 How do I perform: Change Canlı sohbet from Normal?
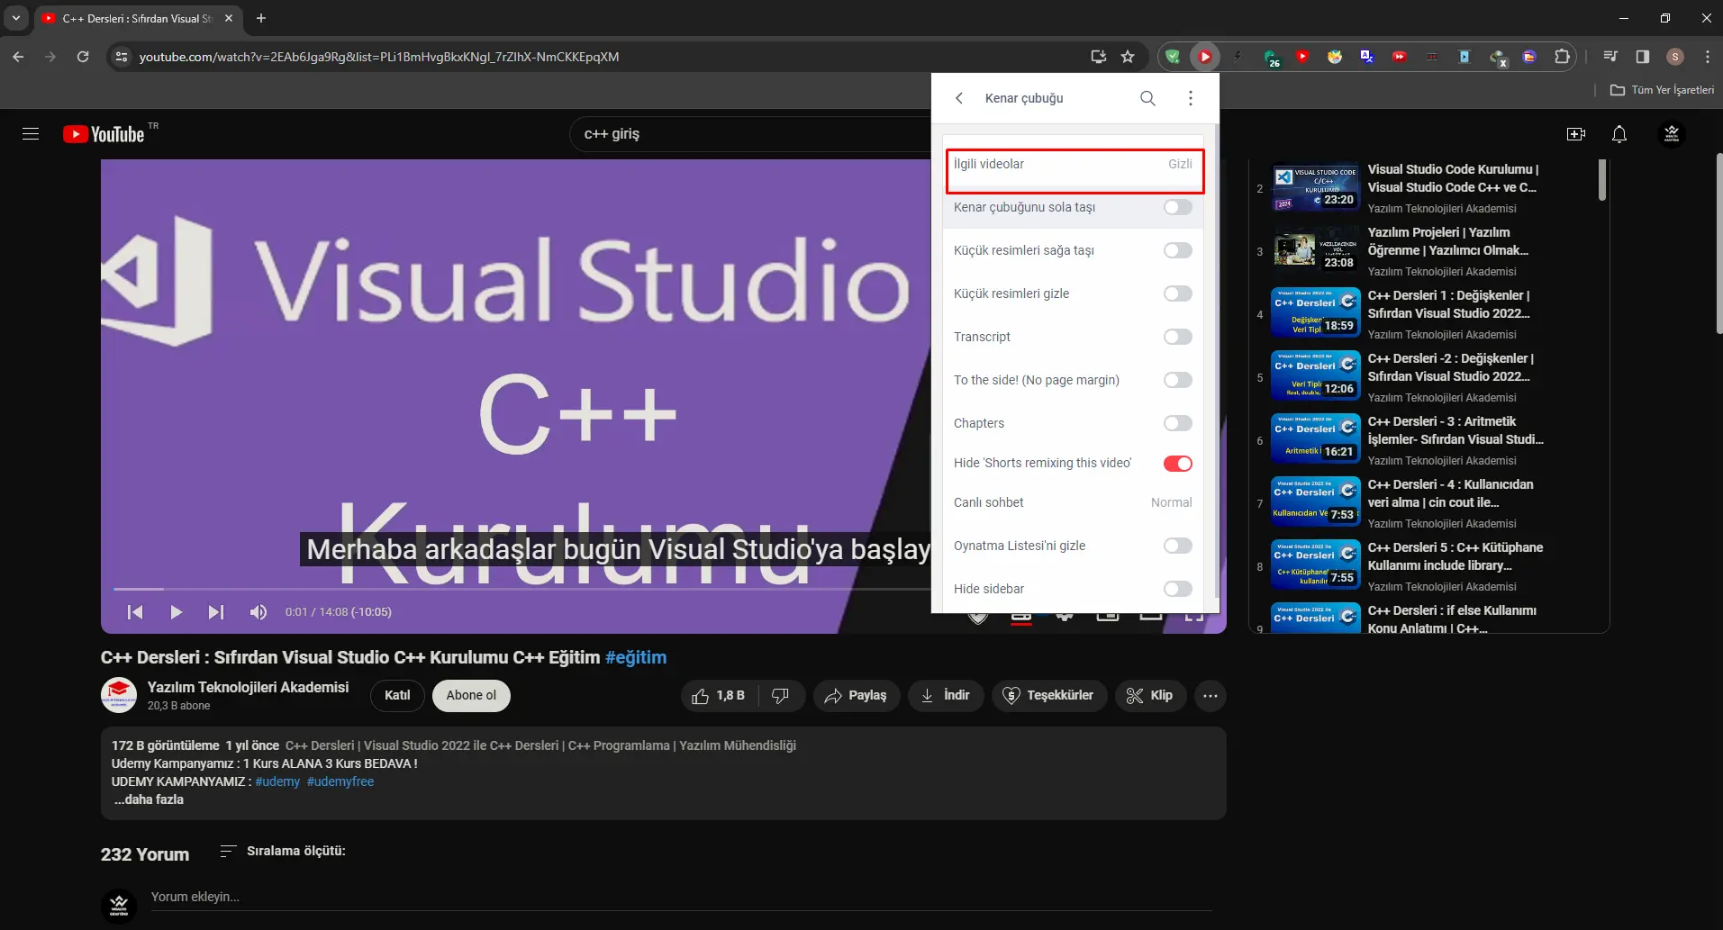(x=1074, y=503)
